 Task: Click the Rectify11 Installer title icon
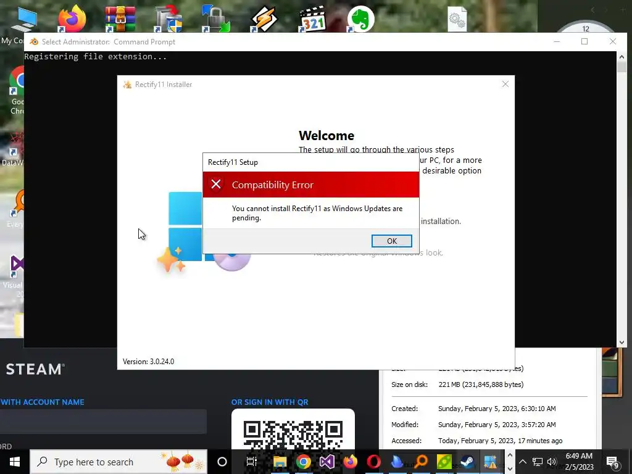coord(127,84)
